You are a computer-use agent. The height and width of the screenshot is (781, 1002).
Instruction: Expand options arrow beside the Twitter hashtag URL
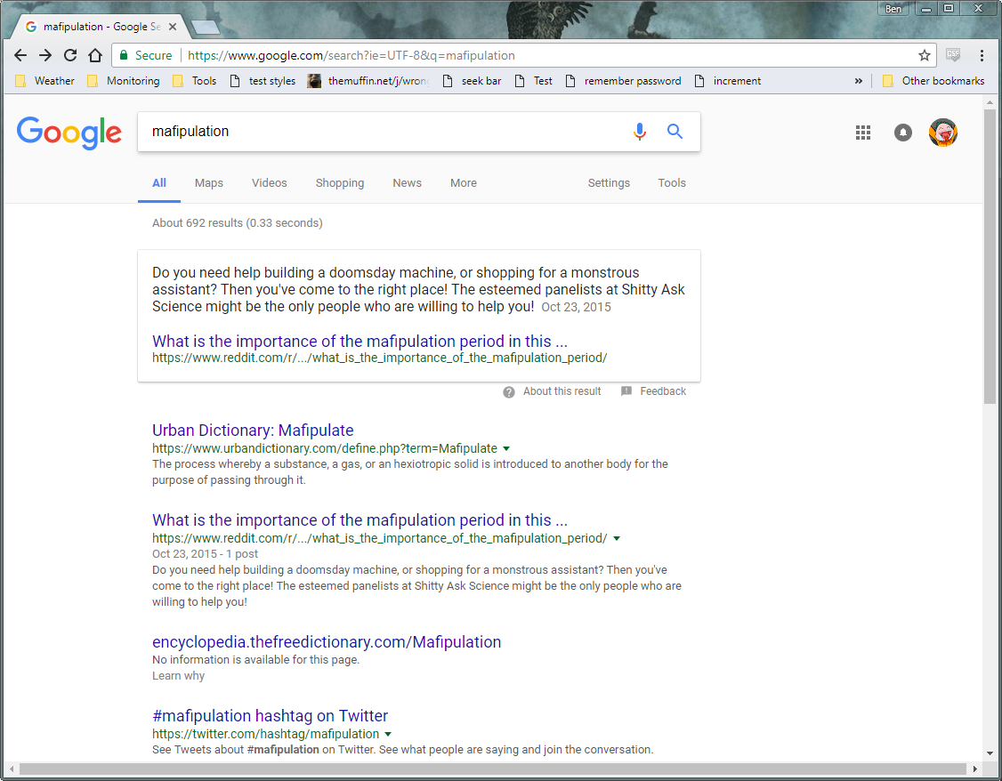point(388,735)
